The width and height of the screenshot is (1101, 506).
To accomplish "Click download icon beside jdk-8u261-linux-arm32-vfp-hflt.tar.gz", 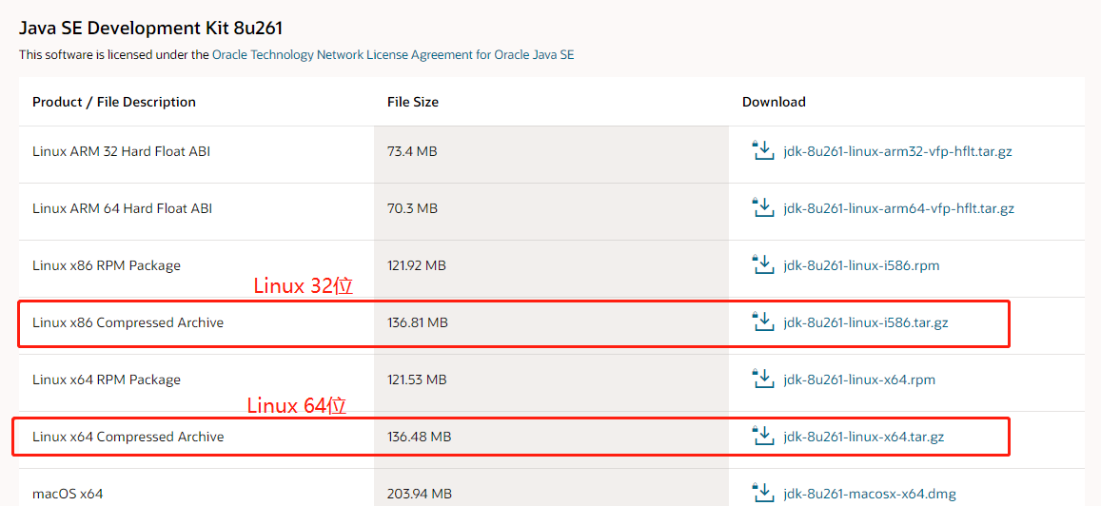I will point(762,150).
